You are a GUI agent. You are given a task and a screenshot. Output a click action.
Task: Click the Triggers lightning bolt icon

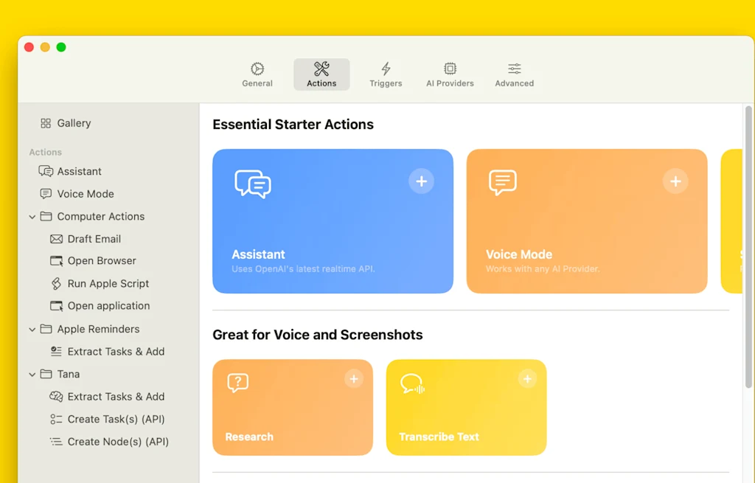coord(386,69)
